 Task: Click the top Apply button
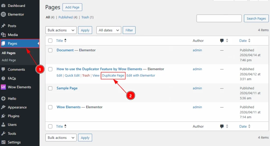pos(85,30)
